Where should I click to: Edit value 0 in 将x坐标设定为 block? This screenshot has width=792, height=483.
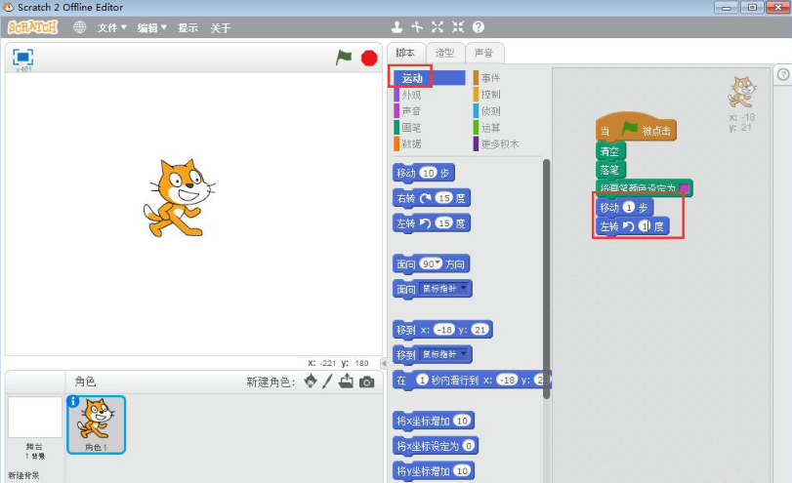(469, 446)
